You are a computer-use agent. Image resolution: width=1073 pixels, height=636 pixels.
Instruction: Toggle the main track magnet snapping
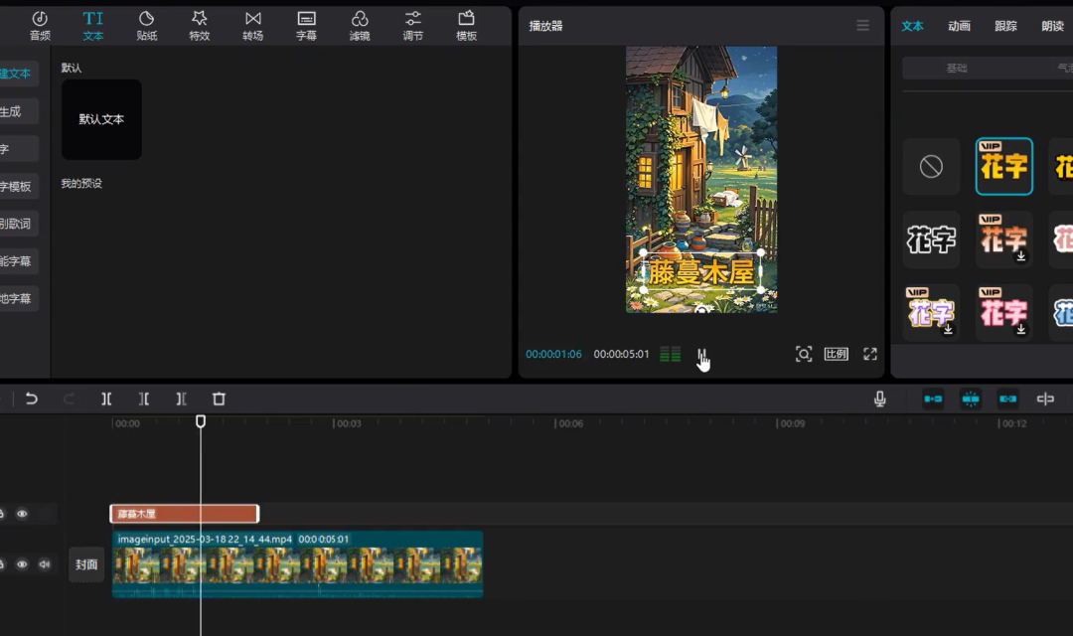pyautogui.click(x=933, y=398)
